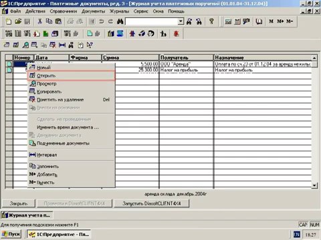The image size is (321, 240).
Task: Click the Undo arrow icon
Action: point(102,21)
